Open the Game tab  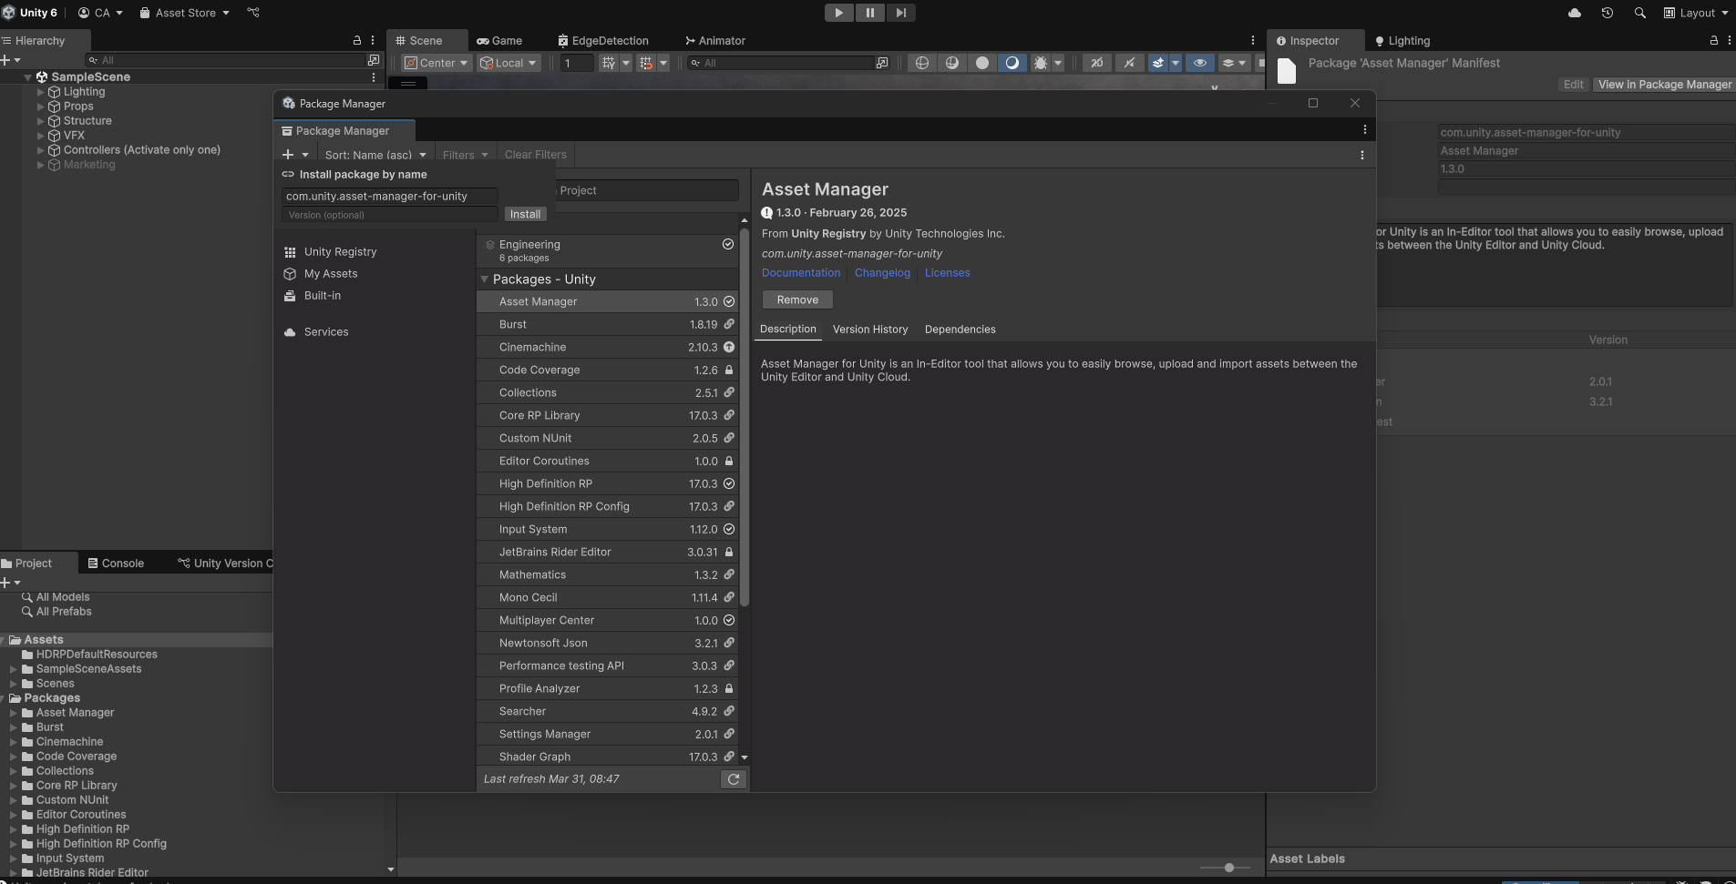pyautogui.click(x=499, y=41)
